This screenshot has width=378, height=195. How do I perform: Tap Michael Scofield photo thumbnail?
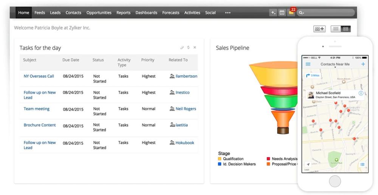(x=311, y=95)
